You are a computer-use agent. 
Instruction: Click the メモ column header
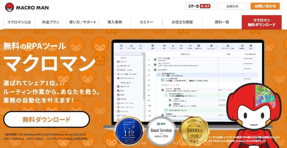[228, 54]
